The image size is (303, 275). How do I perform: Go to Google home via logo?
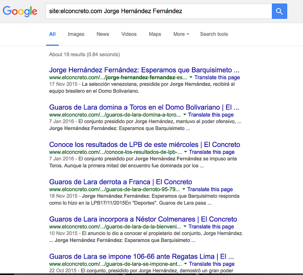pyautogui.click(x=20, y=11)
